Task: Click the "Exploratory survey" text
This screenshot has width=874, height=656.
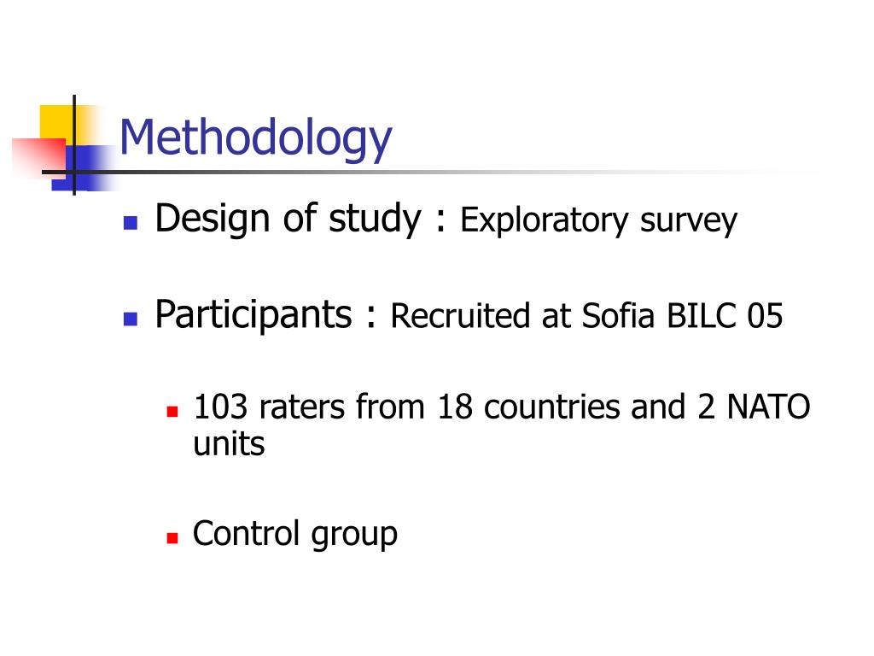Action: click(x=598, y=220)
